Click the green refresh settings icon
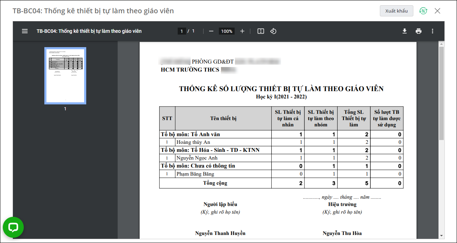This screenshot has height=243, width=457. tap(423, 11)
